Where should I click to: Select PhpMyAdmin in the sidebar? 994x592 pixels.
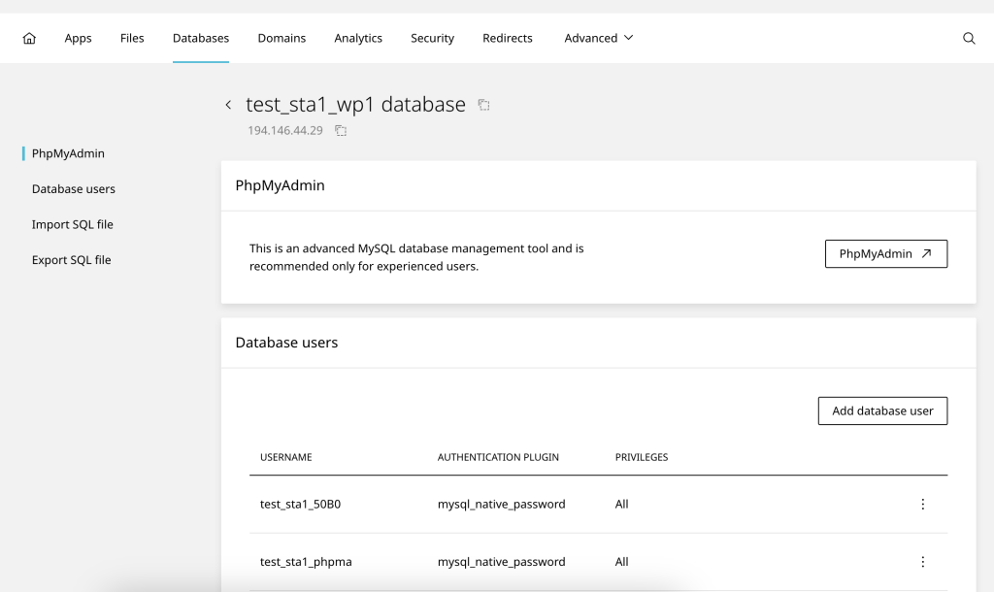68,153
